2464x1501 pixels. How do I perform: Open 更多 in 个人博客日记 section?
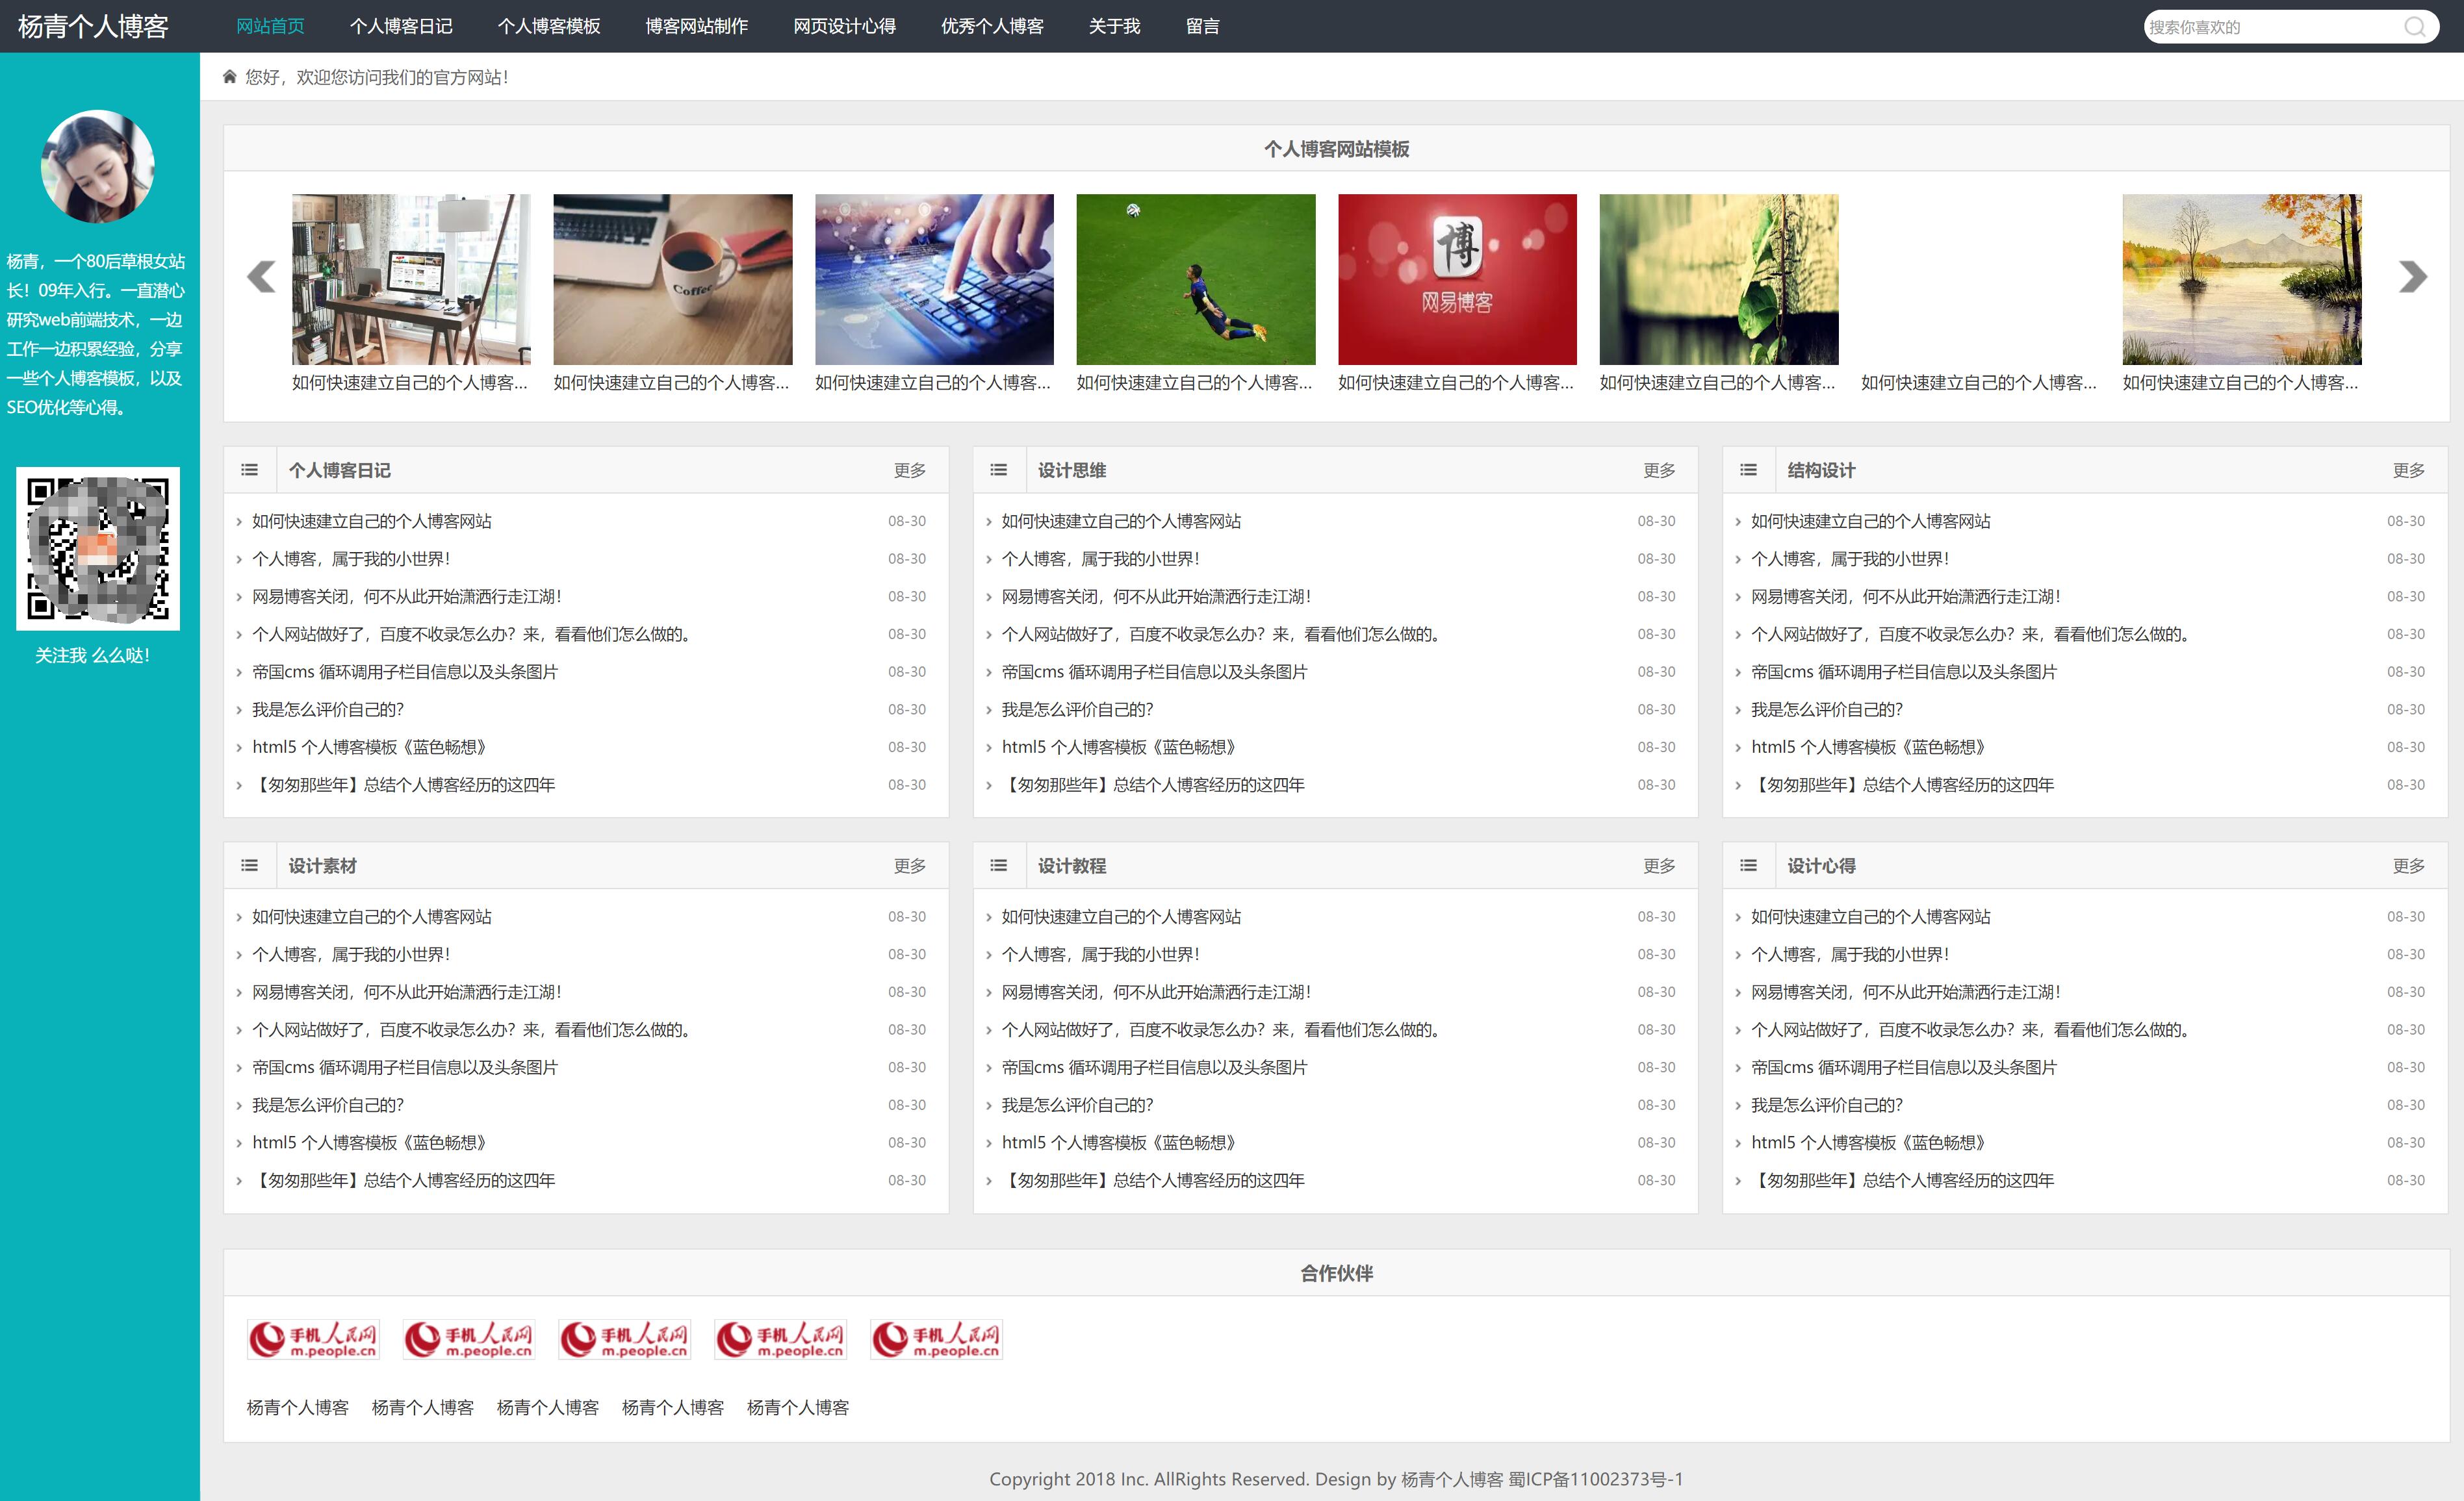coord(909,471)
